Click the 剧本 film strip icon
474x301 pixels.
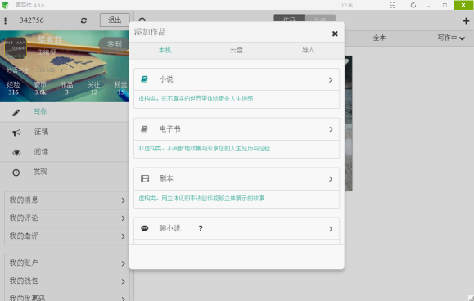pyautogui.click(x=145, y=179)
